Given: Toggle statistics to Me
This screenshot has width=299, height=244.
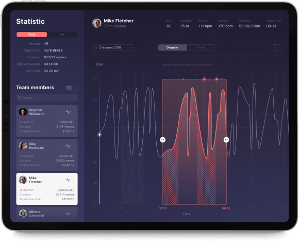Looking at the screenshot, I should pyautogui.click(x=62, y=35).
